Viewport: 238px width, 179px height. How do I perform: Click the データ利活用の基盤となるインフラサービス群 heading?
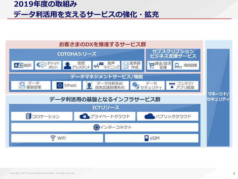pos(105,99)
